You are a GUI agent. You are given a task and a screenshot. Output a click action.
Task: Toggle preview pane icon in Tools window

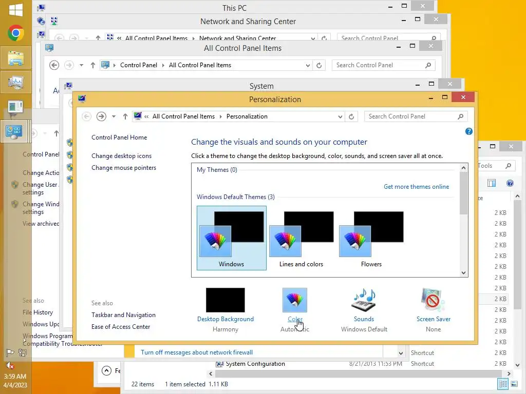click(492, 183)
